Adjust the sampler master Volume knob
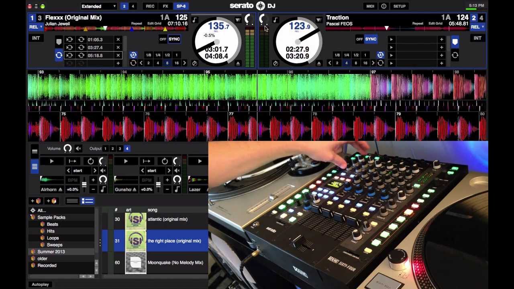The image size is (514, 289). [x=67, y=149]
